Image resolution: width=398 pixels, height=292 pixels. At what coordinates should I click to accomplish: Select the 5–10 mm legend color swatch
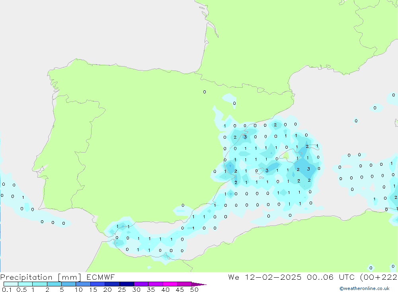click(x=68, y=284)
